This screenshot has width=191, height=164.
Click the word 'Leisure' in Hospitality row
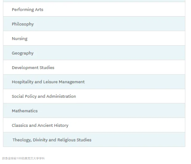click(x=50, y=82)
